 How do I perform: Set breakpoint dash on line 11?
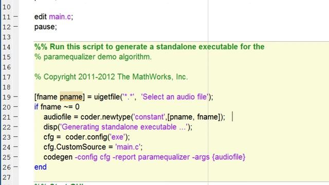(x=16, y=16)
